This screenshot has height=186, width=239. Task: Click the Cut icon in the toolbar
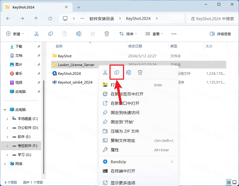36,34
